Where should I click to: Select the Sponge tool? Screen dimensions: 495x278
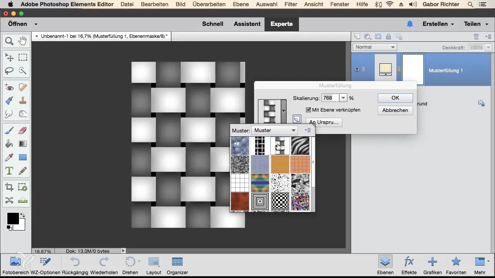[23, 114]
